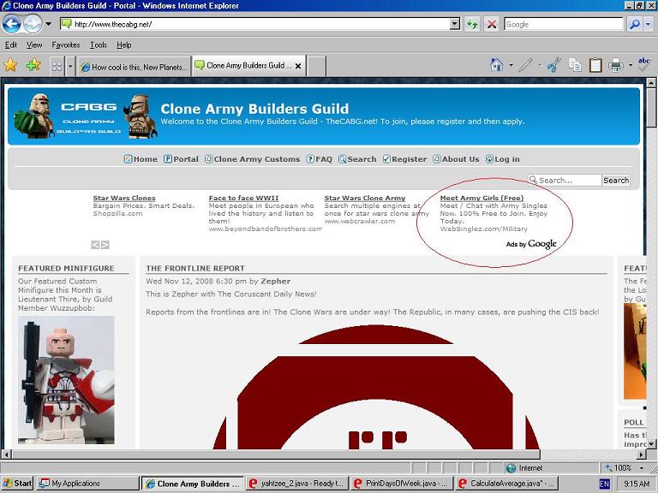
Task: Open the Portal navigation link
Action: pyautogui.click(x=182, y=159)
